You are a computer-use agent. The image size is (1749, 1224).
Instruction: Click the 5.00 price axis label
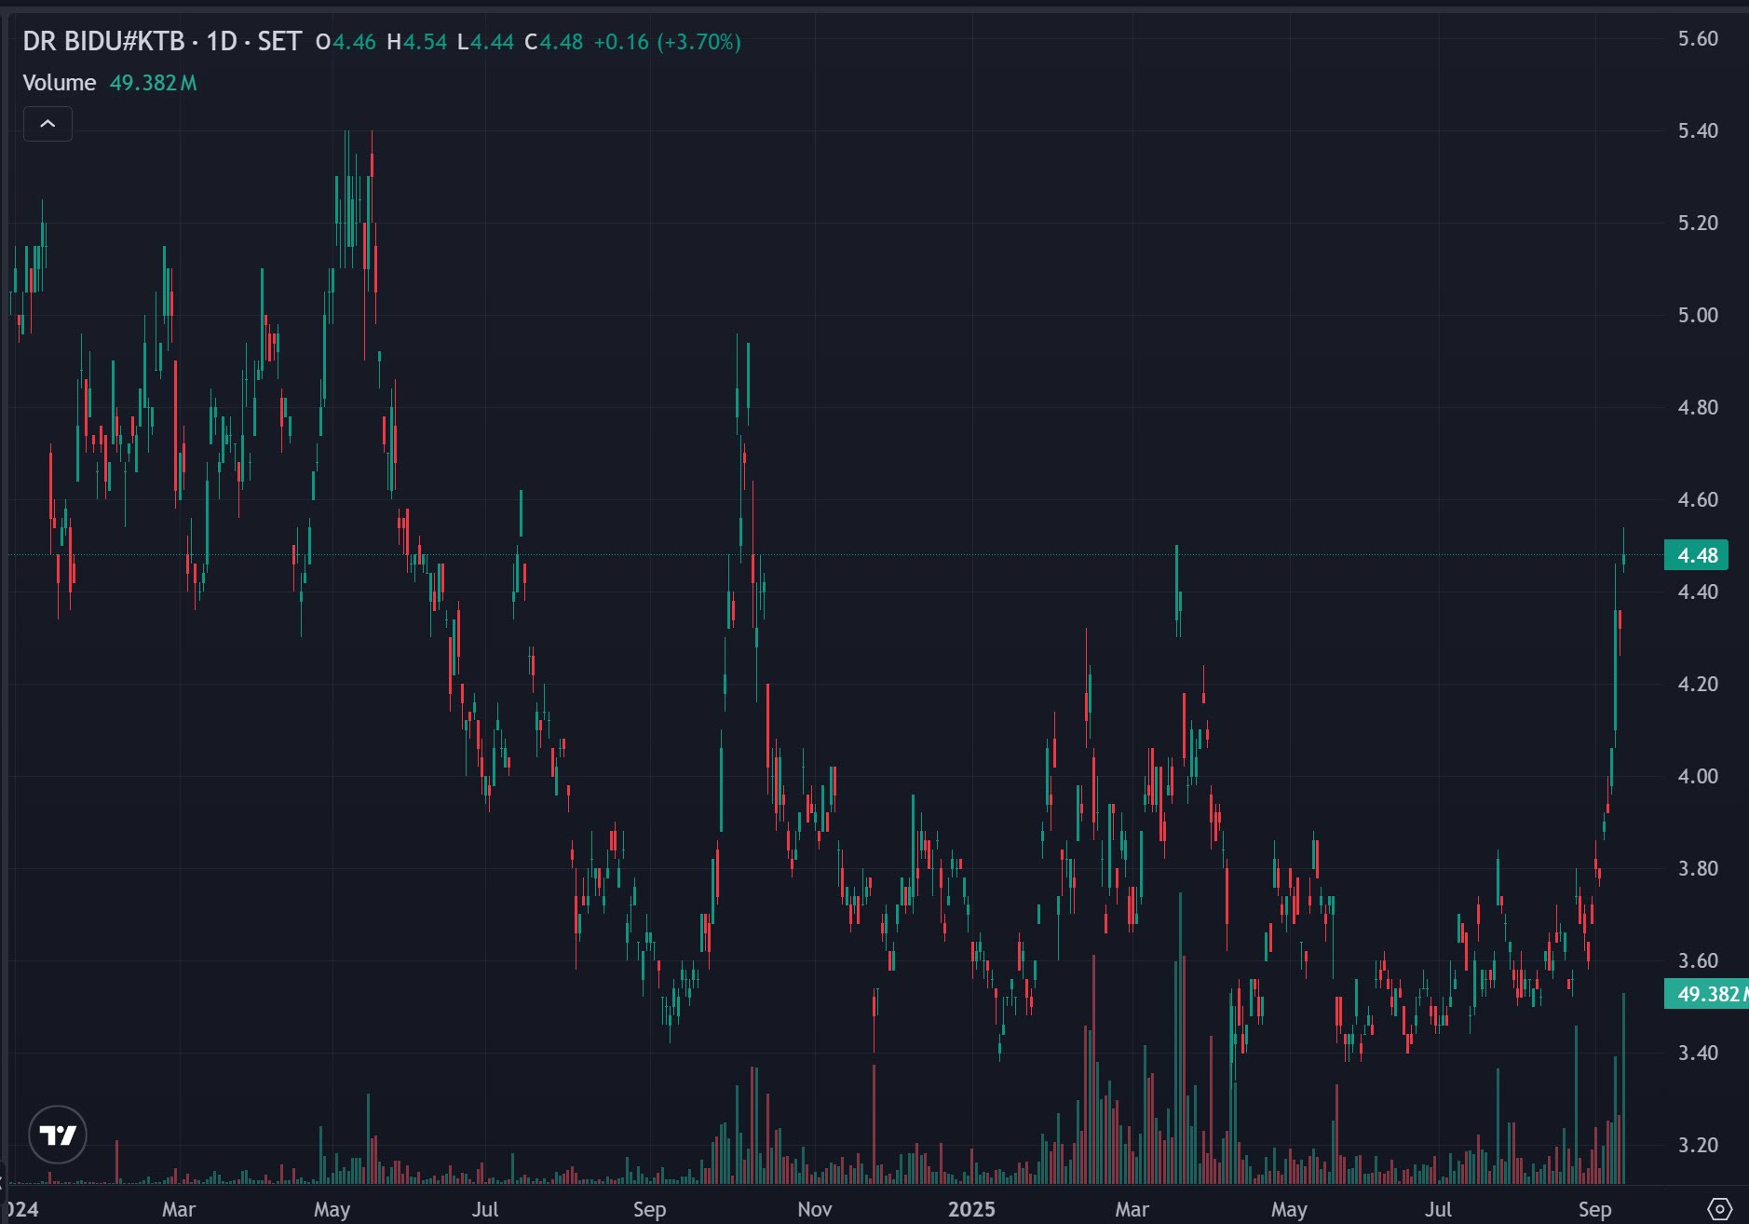tap(1698, 315)
